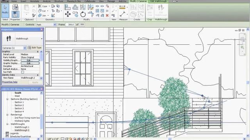Open the Visual Style view control
The image size is (250, 140).
(x=67, y=139)
